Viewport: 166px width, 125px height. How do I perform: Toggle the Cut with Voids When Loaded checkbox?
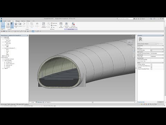click(x=151, y=66)
